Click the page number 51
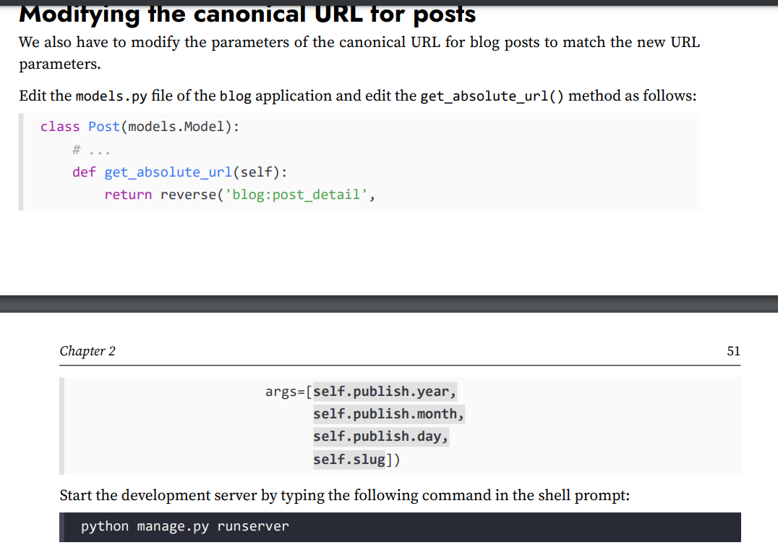The image size is (778, 553). click(733, 351)
